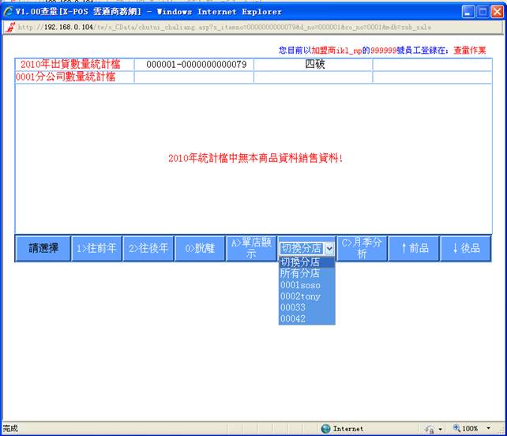Click the 2>往後年 next year button
Image resolution: width=507 pixels, height=436 pixels.
point(148,248)
